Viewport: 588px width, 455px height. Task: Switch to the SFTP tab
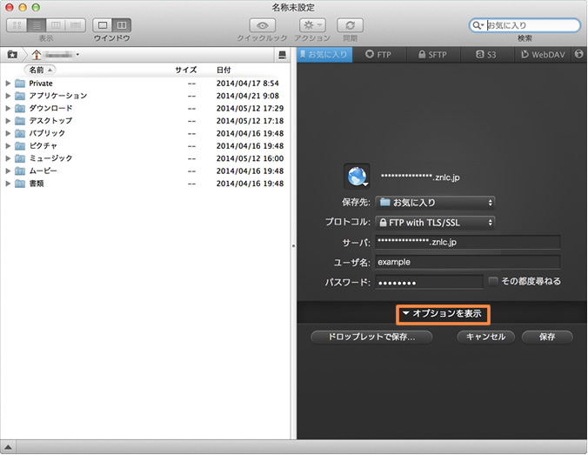click(x=431, y=54)
